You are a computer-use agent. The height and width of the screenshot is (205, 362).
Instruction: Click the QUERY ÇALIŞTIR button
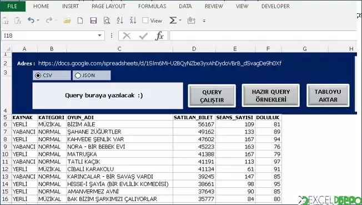212,96
